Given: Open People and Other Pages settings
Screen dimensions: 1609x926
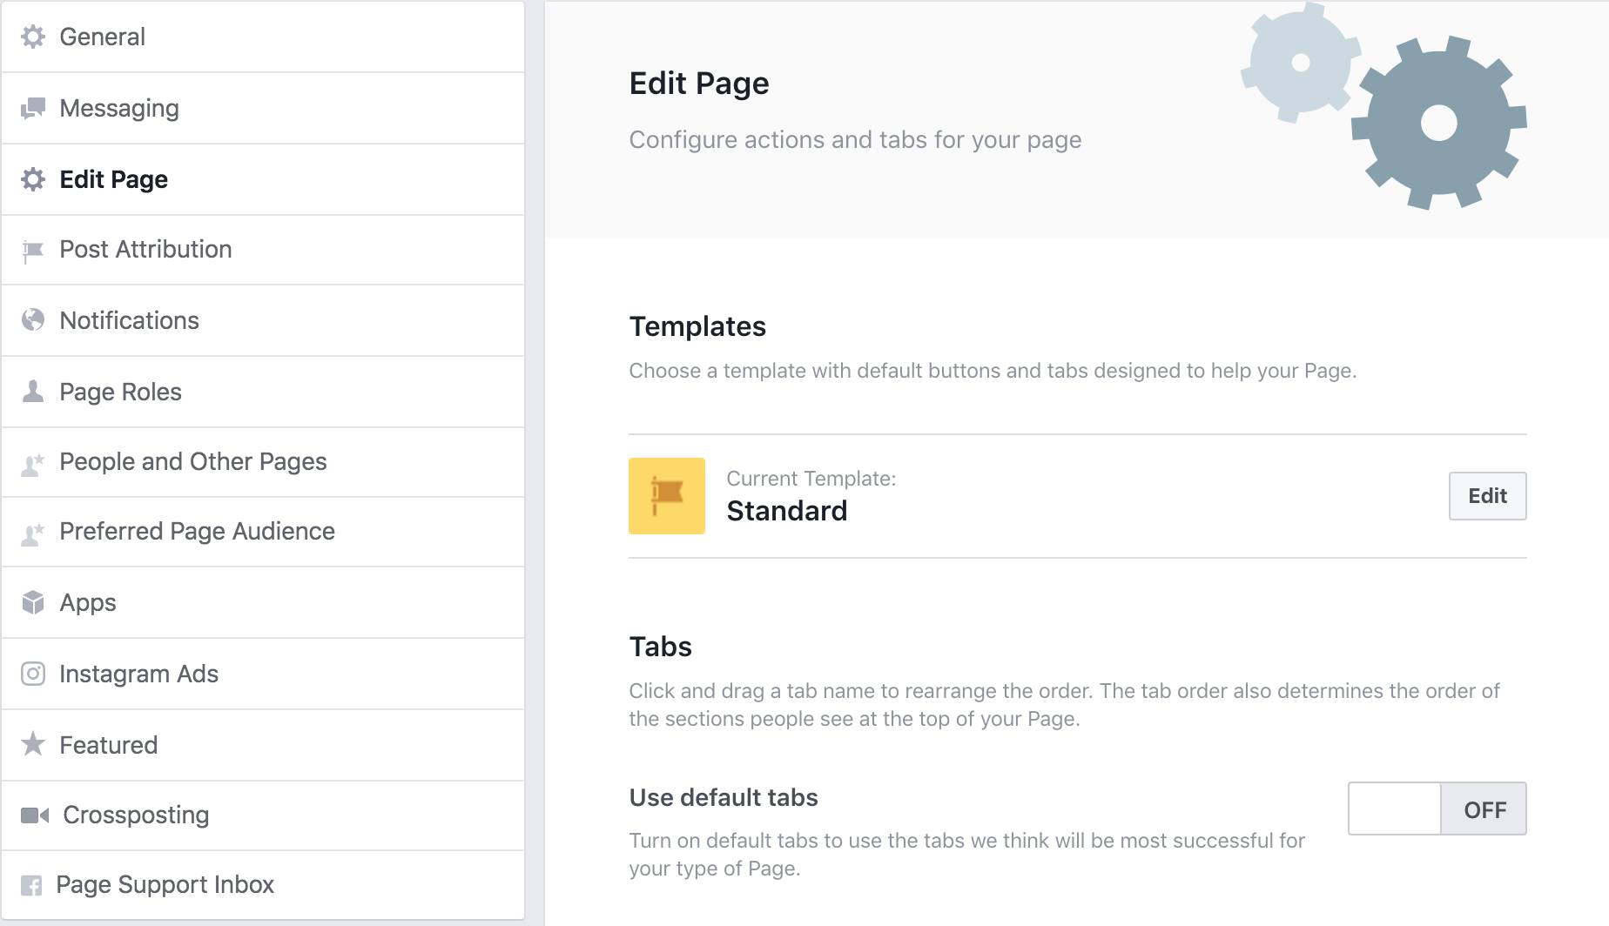Looking at the screenshot, I should coord(192,461).
